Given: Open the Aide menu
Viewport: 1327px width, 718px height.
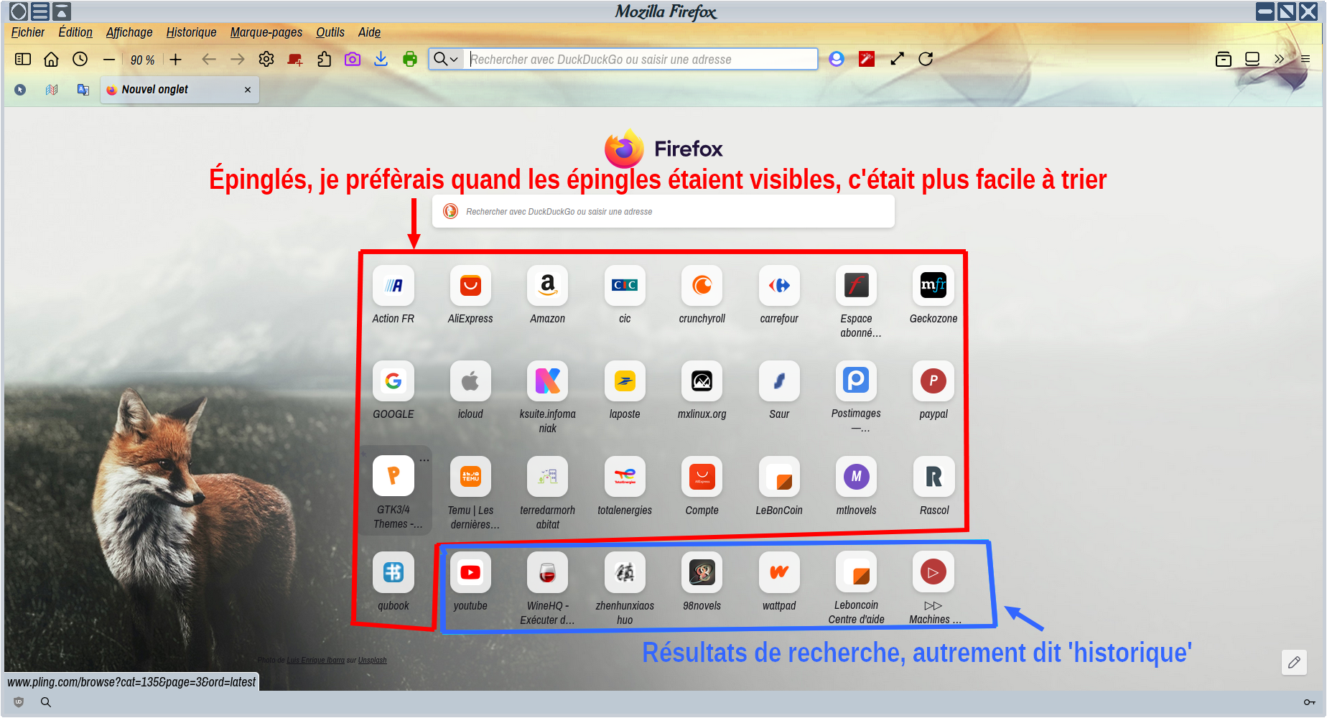Looking at the screenshot, I should point(369,32).
